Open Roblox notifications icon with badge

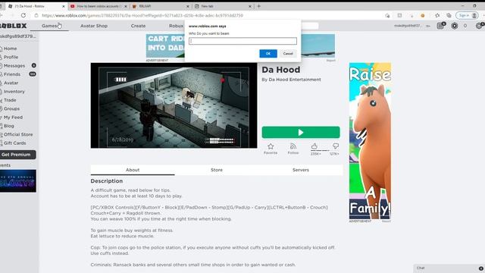(440, 26)
